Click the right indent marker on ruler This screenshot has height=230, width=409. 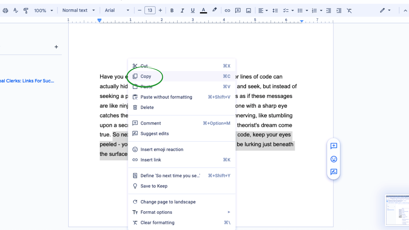tap(302, 21)
